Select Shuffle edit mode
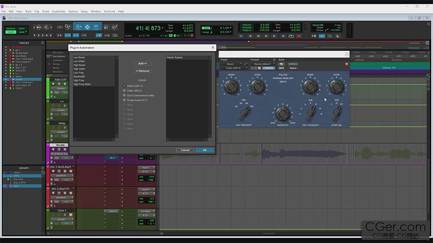 click(11, 28)
